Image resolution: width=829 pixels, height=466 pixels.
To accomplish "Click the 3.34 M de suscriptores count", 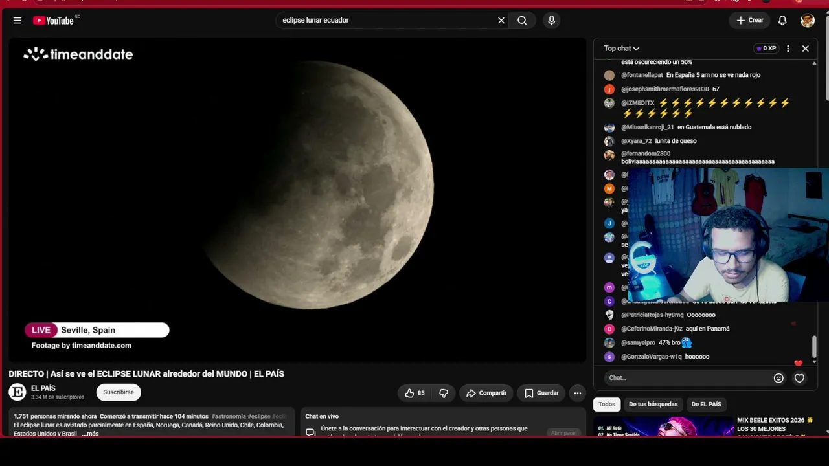I will click(x=58, y=397).
